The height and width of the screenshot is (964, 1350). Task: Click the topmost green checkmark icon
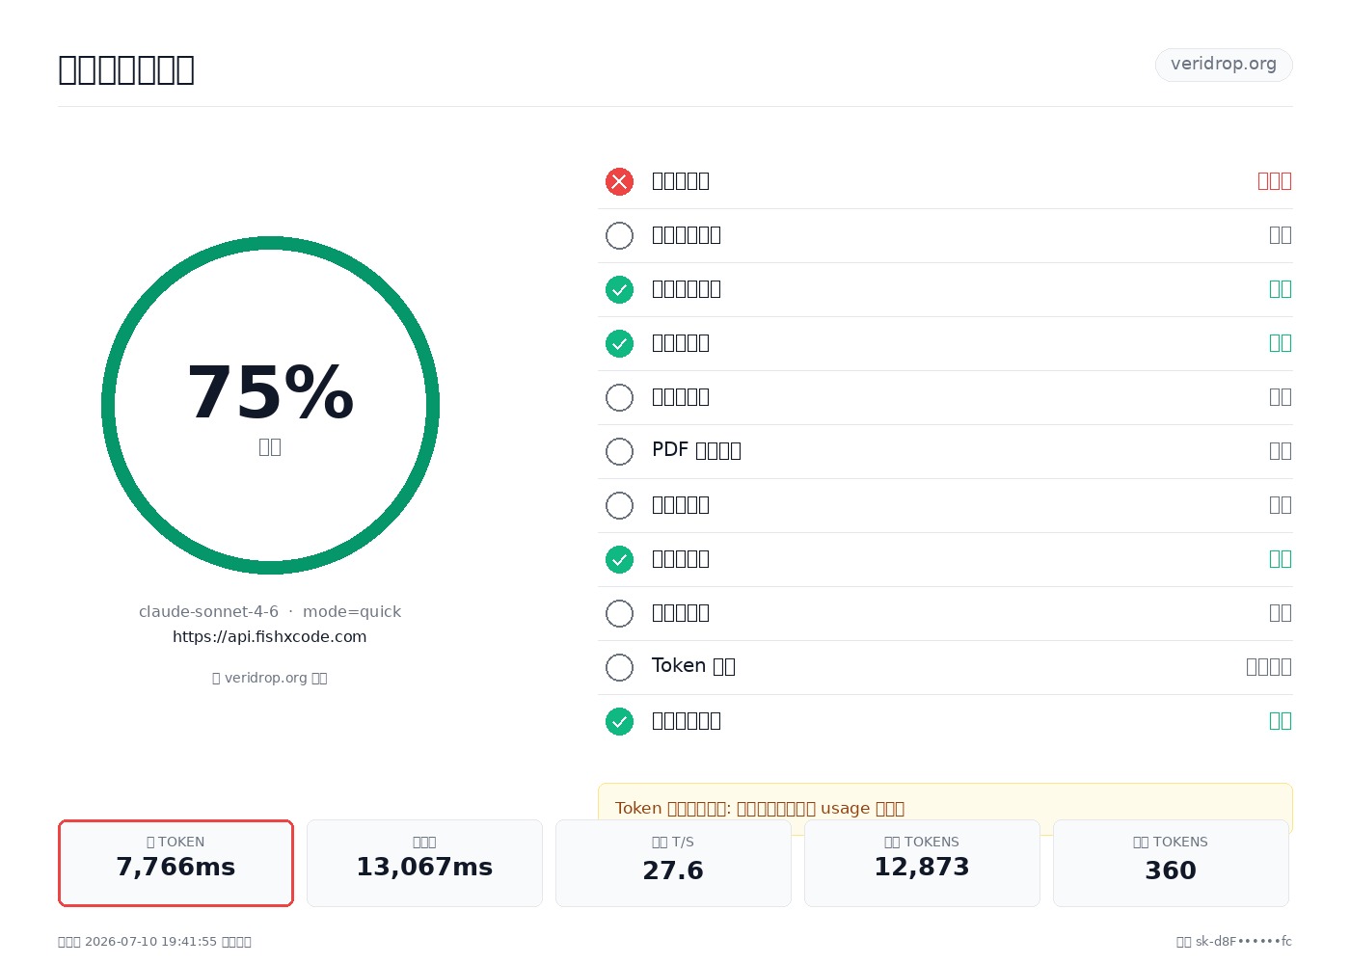tap(619, 289)
